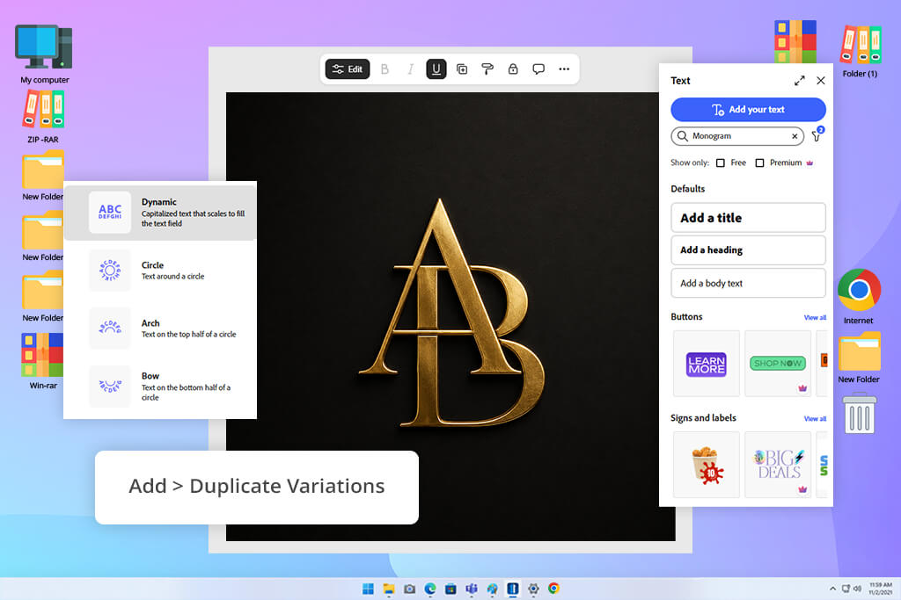The width and height of the screenshot is (901, 600).
Task: Select the popcorn 10 label template
Action: tap(707, 466)
